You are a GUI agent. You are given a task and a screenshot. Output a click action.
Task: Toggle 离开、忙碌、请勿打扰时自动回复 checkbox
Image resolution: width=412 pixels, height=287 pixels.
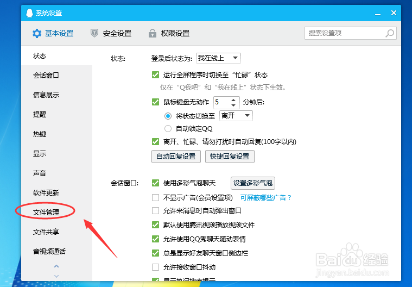click(x=156, y=142)
